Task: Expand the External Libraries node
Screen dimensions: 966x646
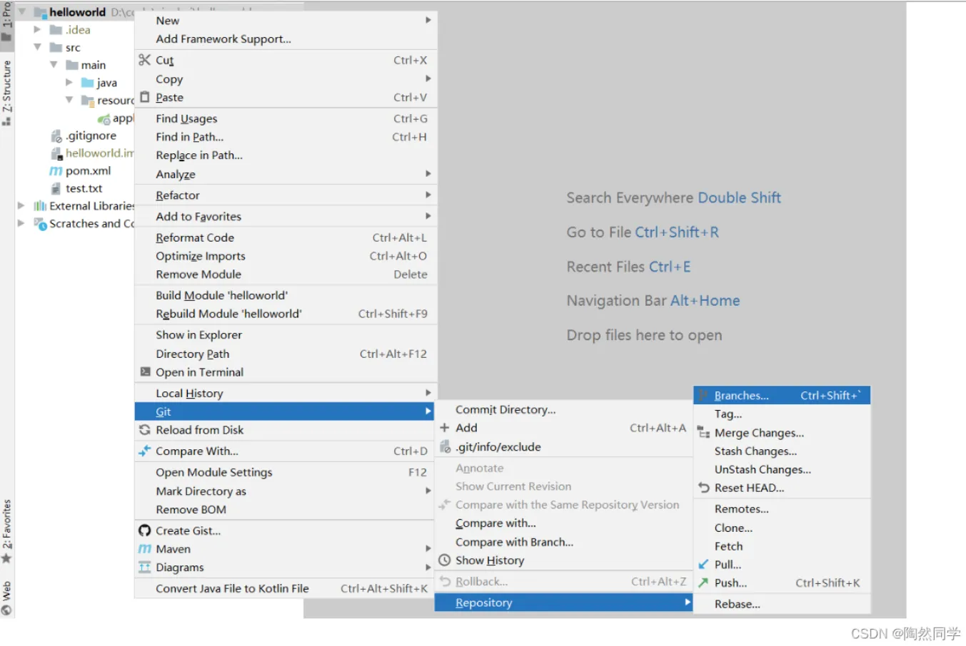Action: pos(21,205)
